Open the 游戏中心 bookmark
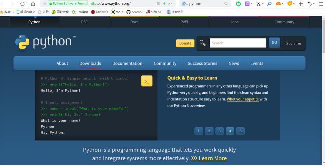 tap(99, 12)
